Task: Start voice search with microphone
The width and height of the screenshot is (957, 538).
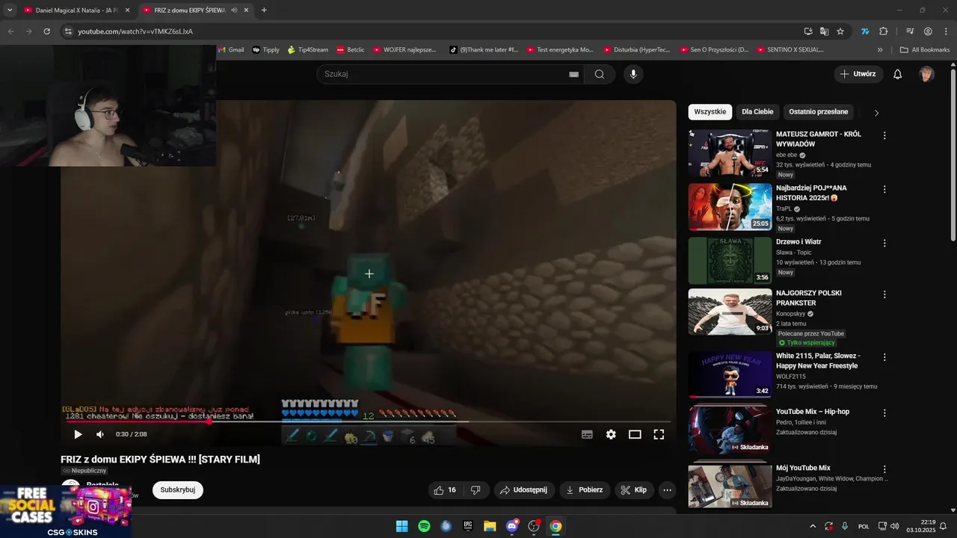Action: 633,74
